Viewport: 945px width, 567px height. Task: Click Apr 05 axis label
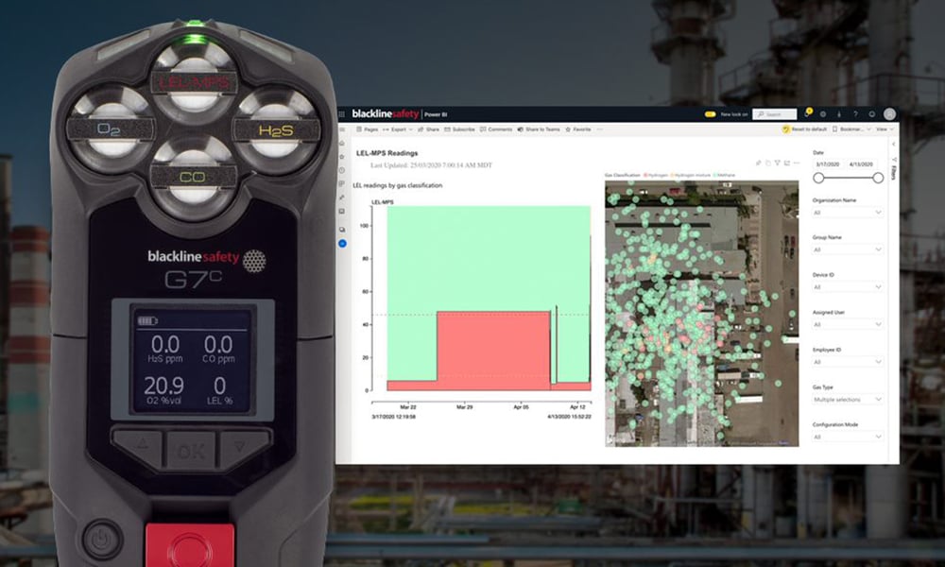(x=522, y=407)
